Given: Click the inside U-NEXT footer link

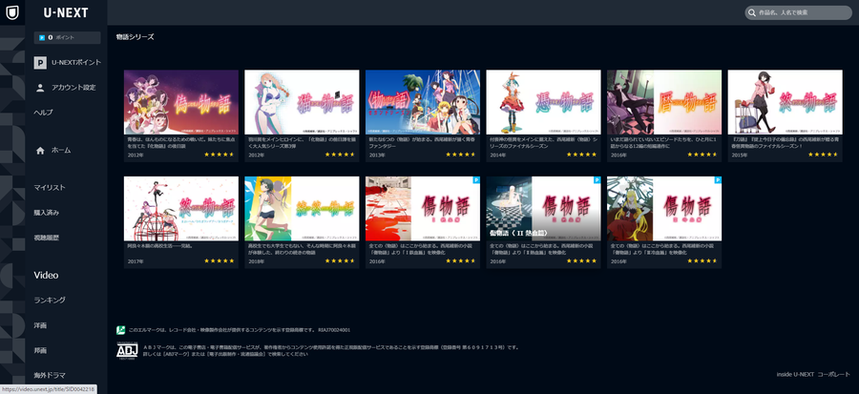Looking at the screenshot, I should (795, 375).
